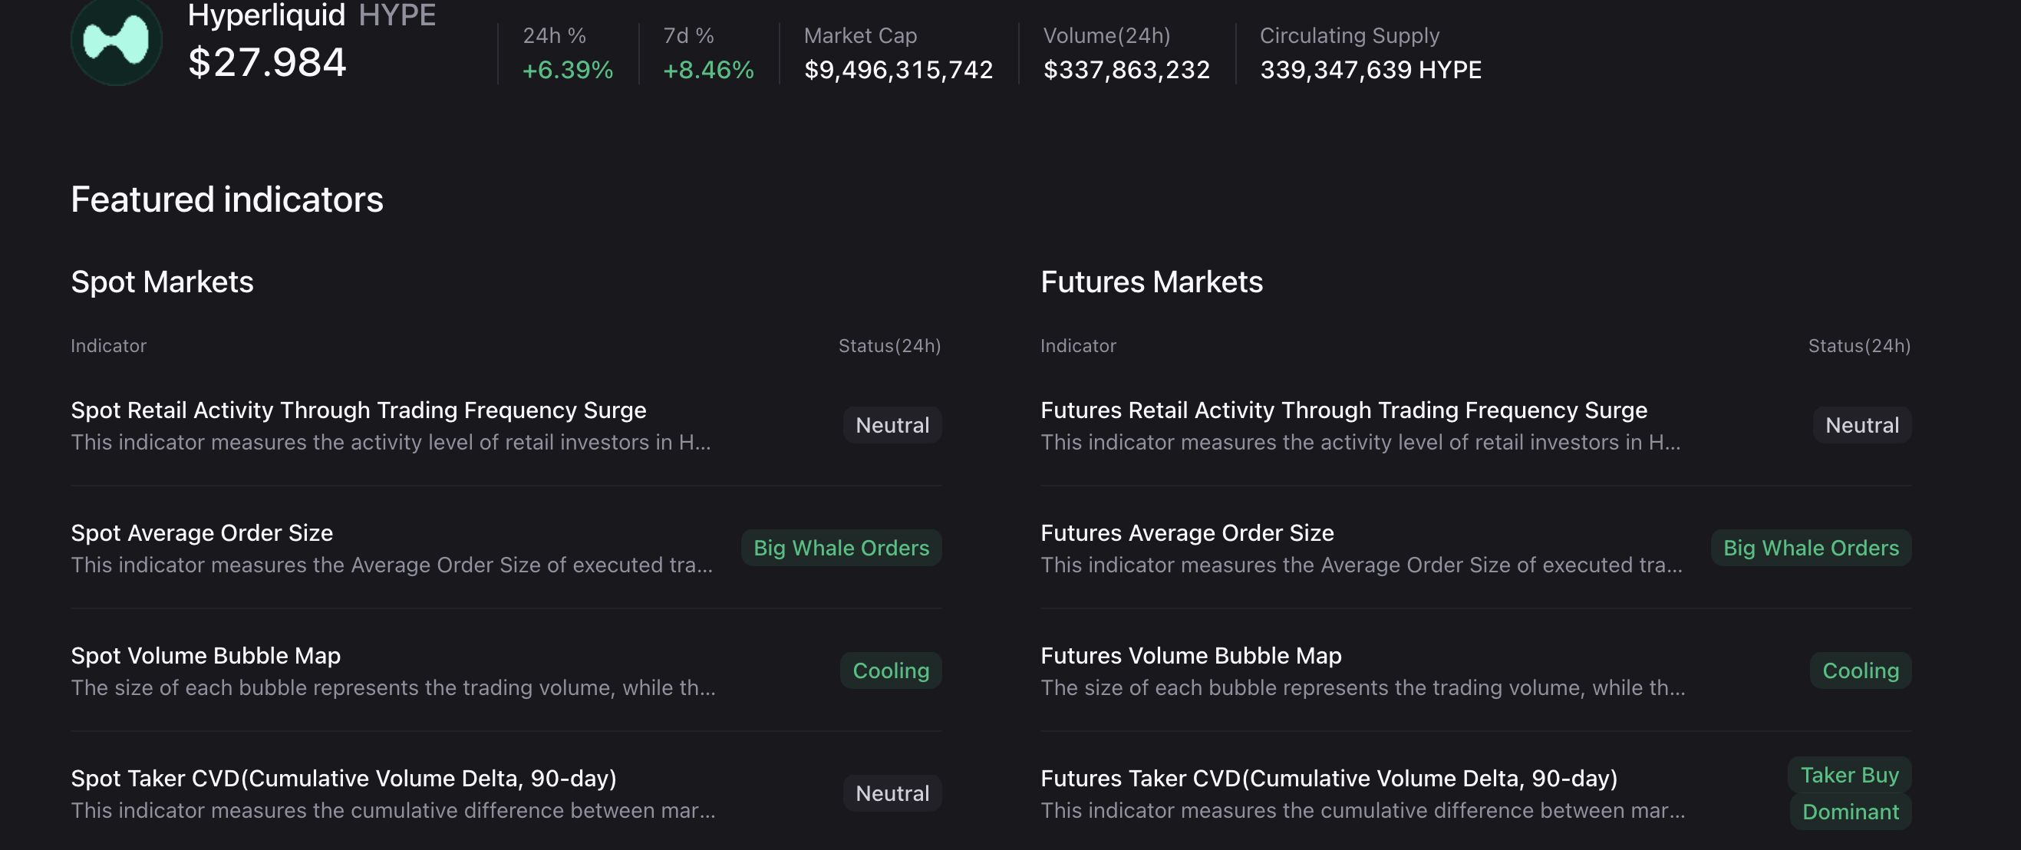This screenshot has width=2021, height=850.
Task: Click the Taker Buy Dominant badge
Action: [x=1849, y=792]
